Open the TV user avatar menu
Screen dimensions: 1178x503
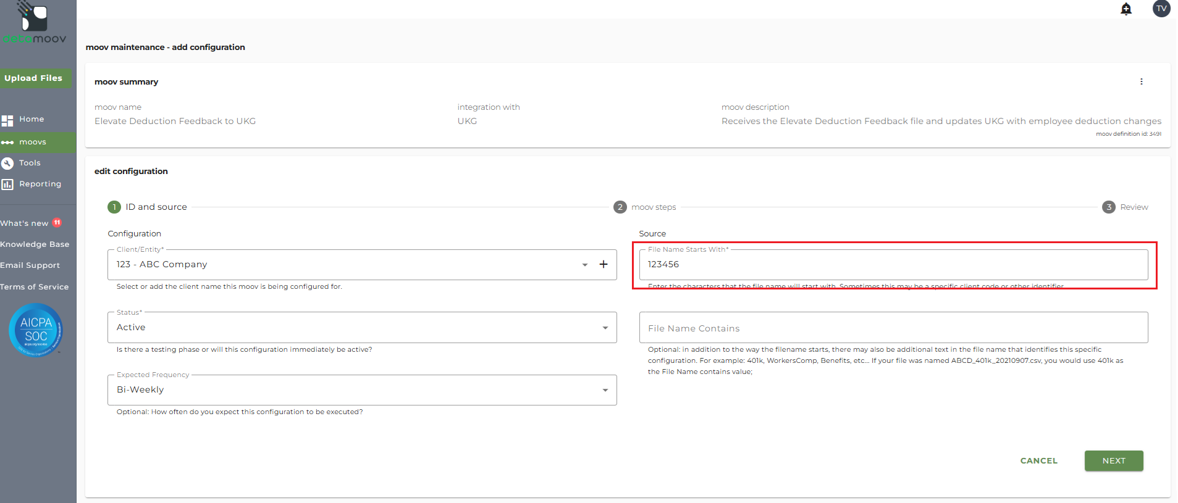point(1161,9)
